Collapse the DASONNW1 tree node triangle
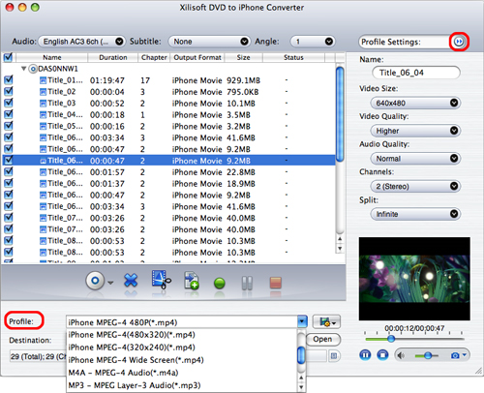The image size is (484, 393). (23, 69)
